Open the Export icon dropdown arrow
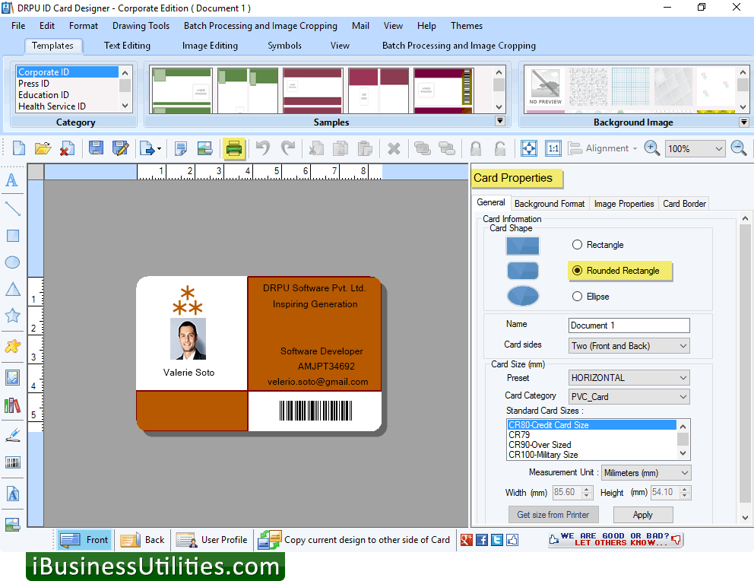 (159, 148)
